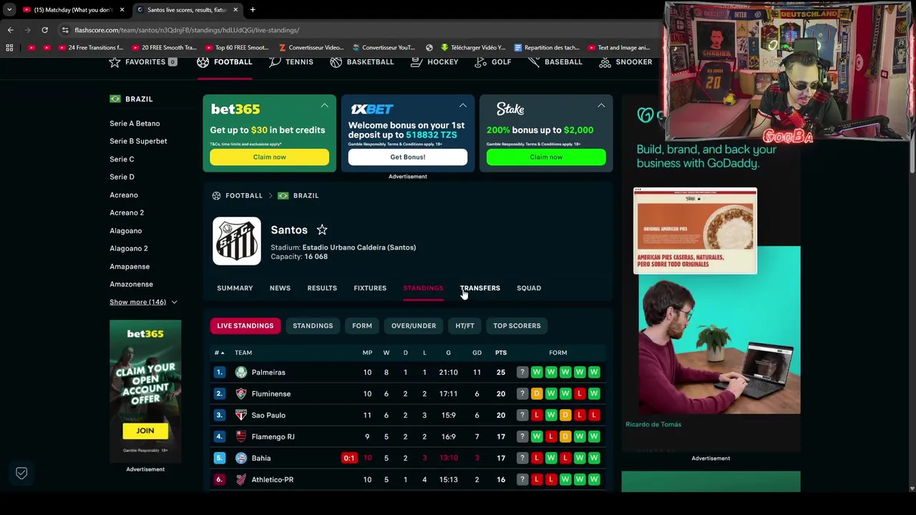Screen dimensions: 916x515
Task: Open the Convertisseur Video bookmark
Action: [x=311, y=48]
